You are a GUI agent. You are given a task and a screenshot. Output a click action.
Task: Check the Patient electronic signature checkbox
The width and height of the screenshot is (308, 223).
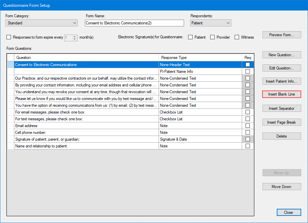pyautogui.click(x=191, y=37)
